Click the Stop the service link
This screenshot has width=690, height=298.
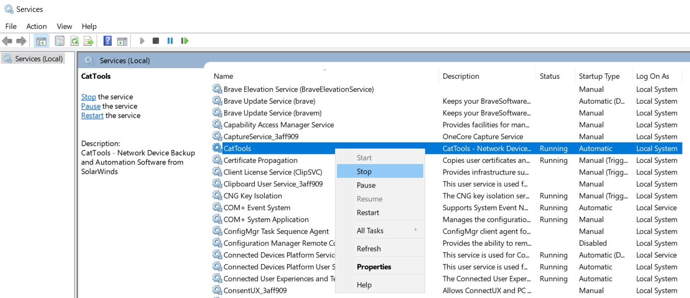coord(88,97)
